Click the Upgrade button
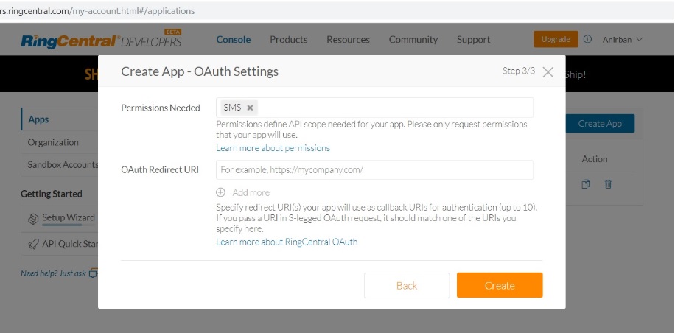This screenshot has height=333, width=675. click(556, 39)
